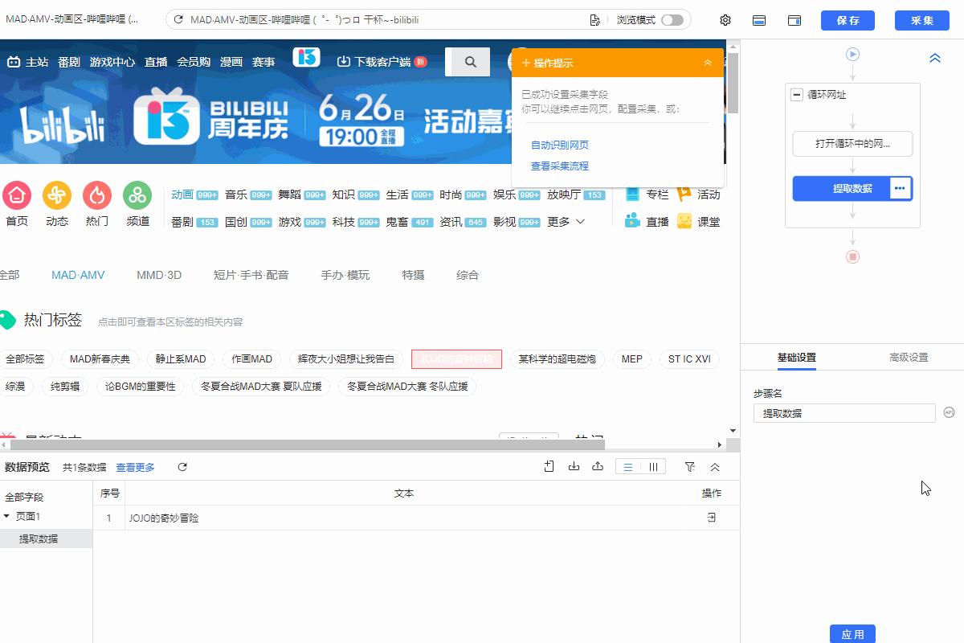This screenshot has height=643, width=964.
Task: Click the workflow start play node
Action: [x=853, y=54]
